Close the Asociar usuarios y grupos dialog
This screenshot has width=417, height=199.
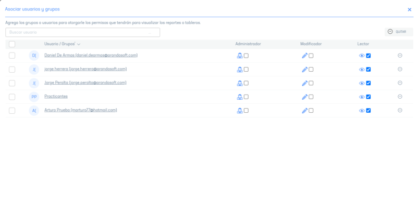[x=410, y=10]
